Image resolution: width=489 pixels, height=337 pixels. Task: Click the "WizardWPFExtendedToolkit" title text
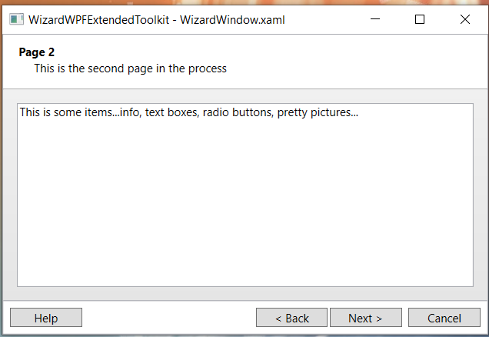pos(98,20)
